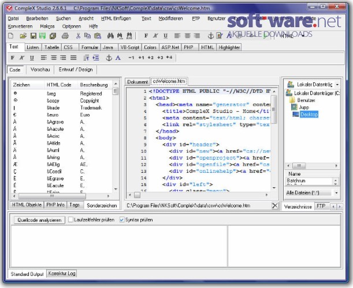Click the green floppy save-as icon
353x288 pixels.
[42, 36]
